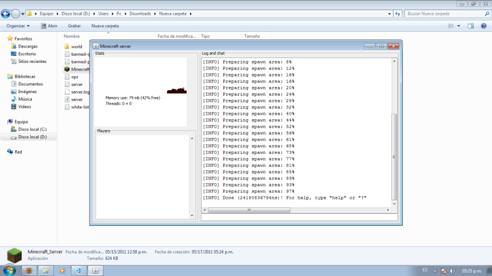The height and width of the screenshot is (276, 492).
Task: Select the world folder
Action: pos(73,47)
